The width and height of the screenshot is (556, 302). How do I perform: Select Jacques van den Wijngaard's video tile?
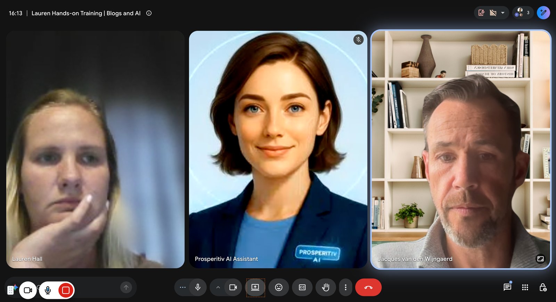[461, 149]
